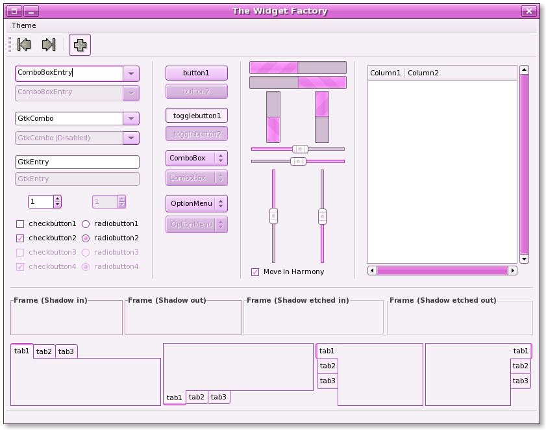Open the enabled ComboBox selector
This screenshot has width=546, height=430.
pyautogui.click(x=197, y=158)
